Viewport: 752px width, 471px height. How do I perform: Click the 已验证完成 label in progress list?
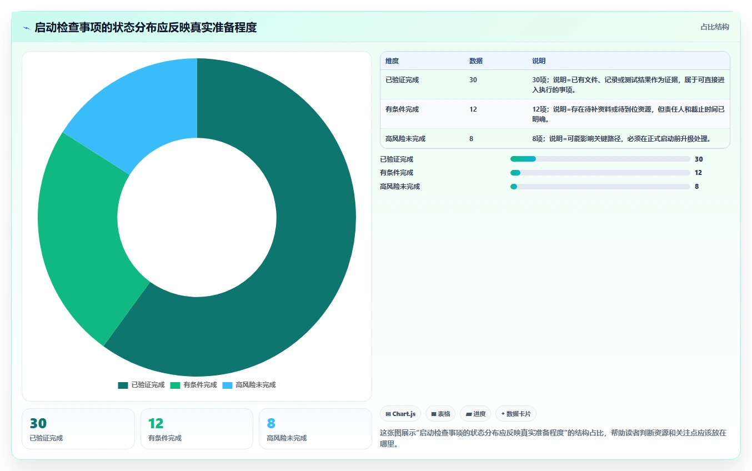[397, 159]
